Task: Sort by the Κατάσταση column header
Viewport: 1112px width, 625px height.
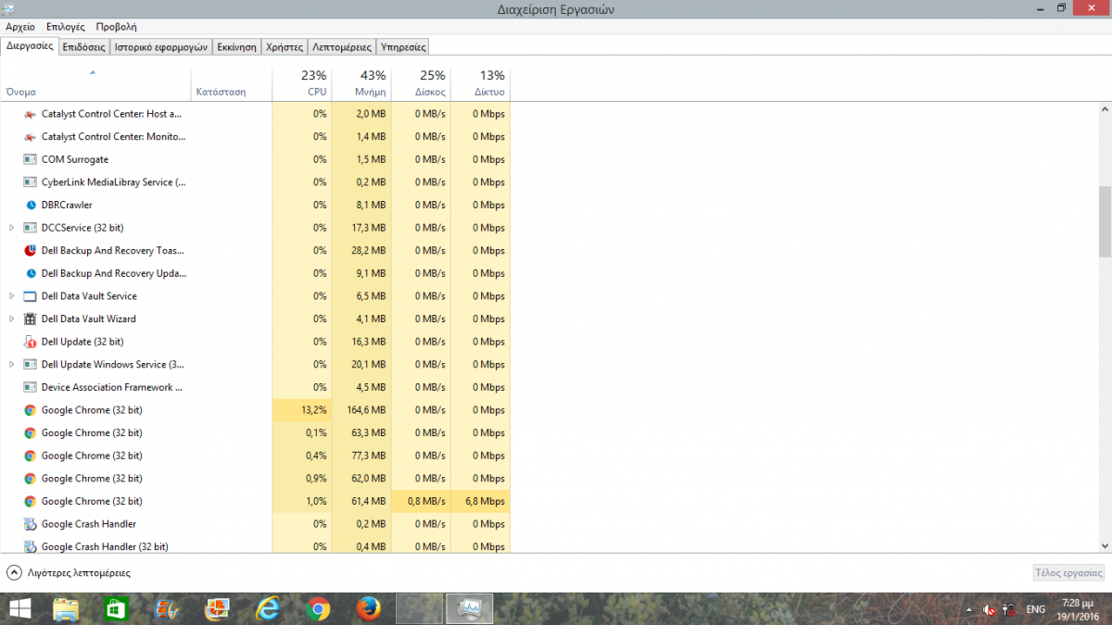Action: [232, 83]
